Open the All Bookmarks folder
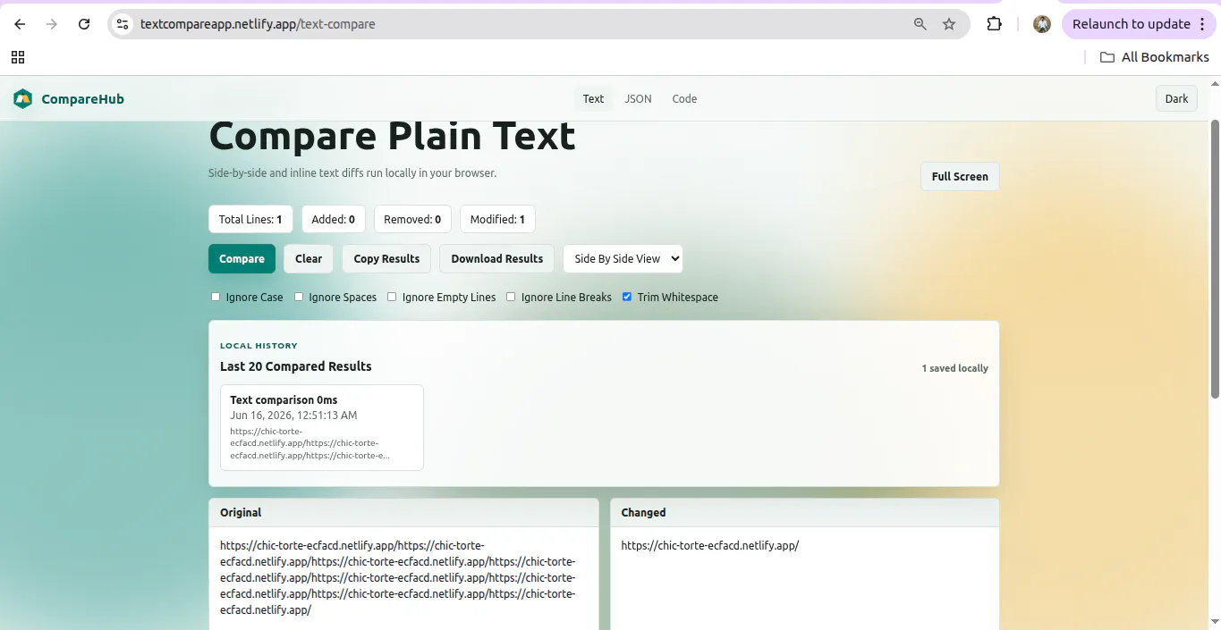 (x=1154, y=57)
